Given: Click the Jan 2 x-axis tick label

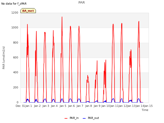Looking at the screenshot, I should pos(37,106).
